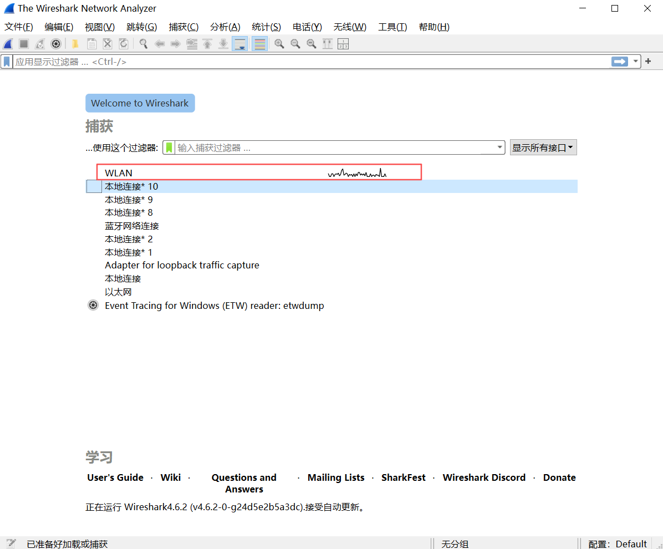Open the 视图(V) menu
663x549 pixels.
[100, 27]
